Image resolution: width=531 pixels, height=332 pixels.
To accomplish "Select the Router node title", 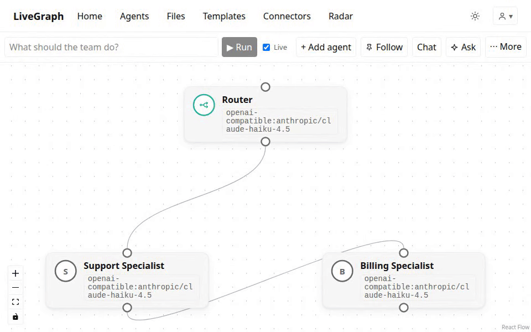I will click(237, 100).
